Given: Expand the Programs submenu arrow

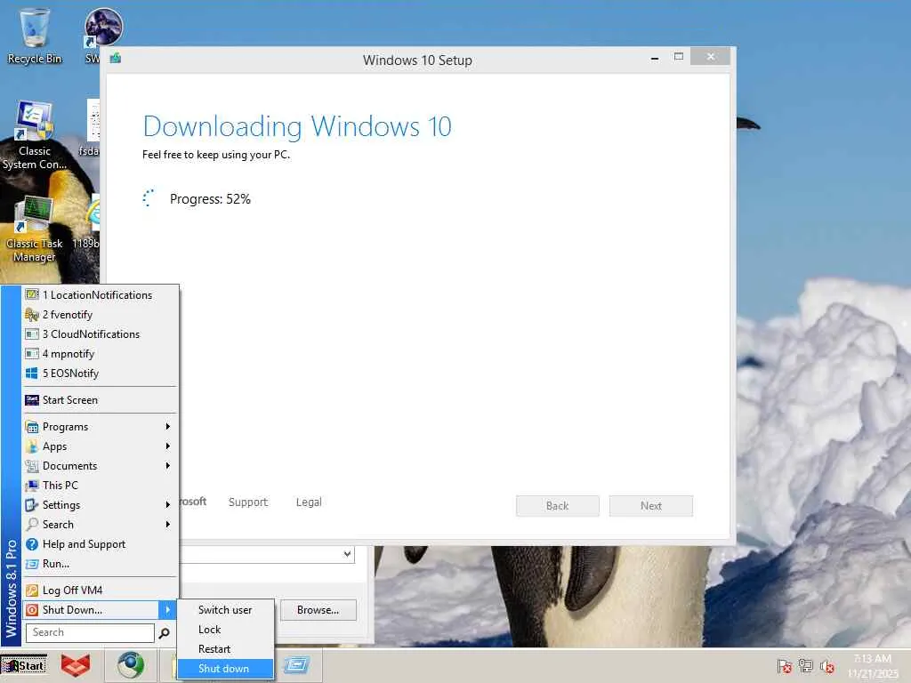Looking at the screenshot, I should coord(168,427).
